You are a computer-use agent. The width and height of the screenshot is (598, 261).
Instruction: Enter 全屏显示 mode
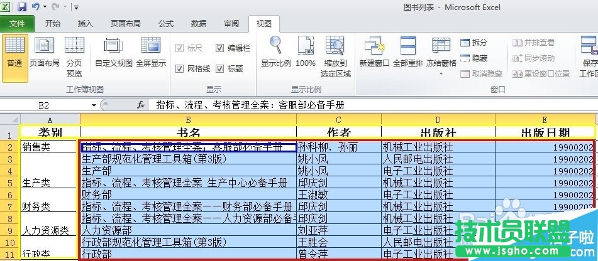click(151, 53)
